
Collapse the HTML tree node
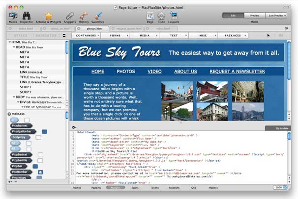coord(9,42)
